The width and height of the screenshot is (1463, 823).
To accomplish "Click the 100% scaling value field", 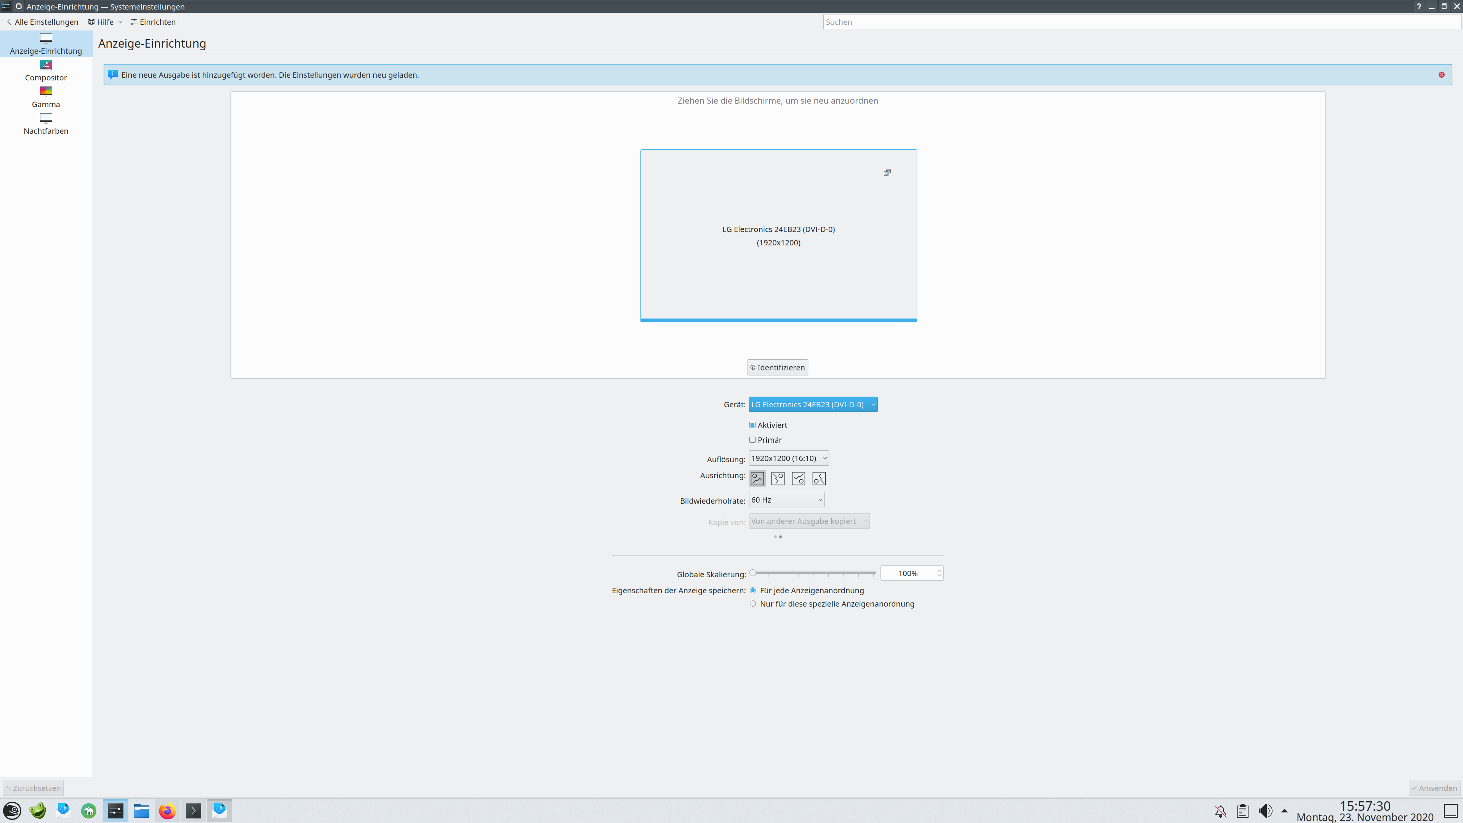I will 908,574.
